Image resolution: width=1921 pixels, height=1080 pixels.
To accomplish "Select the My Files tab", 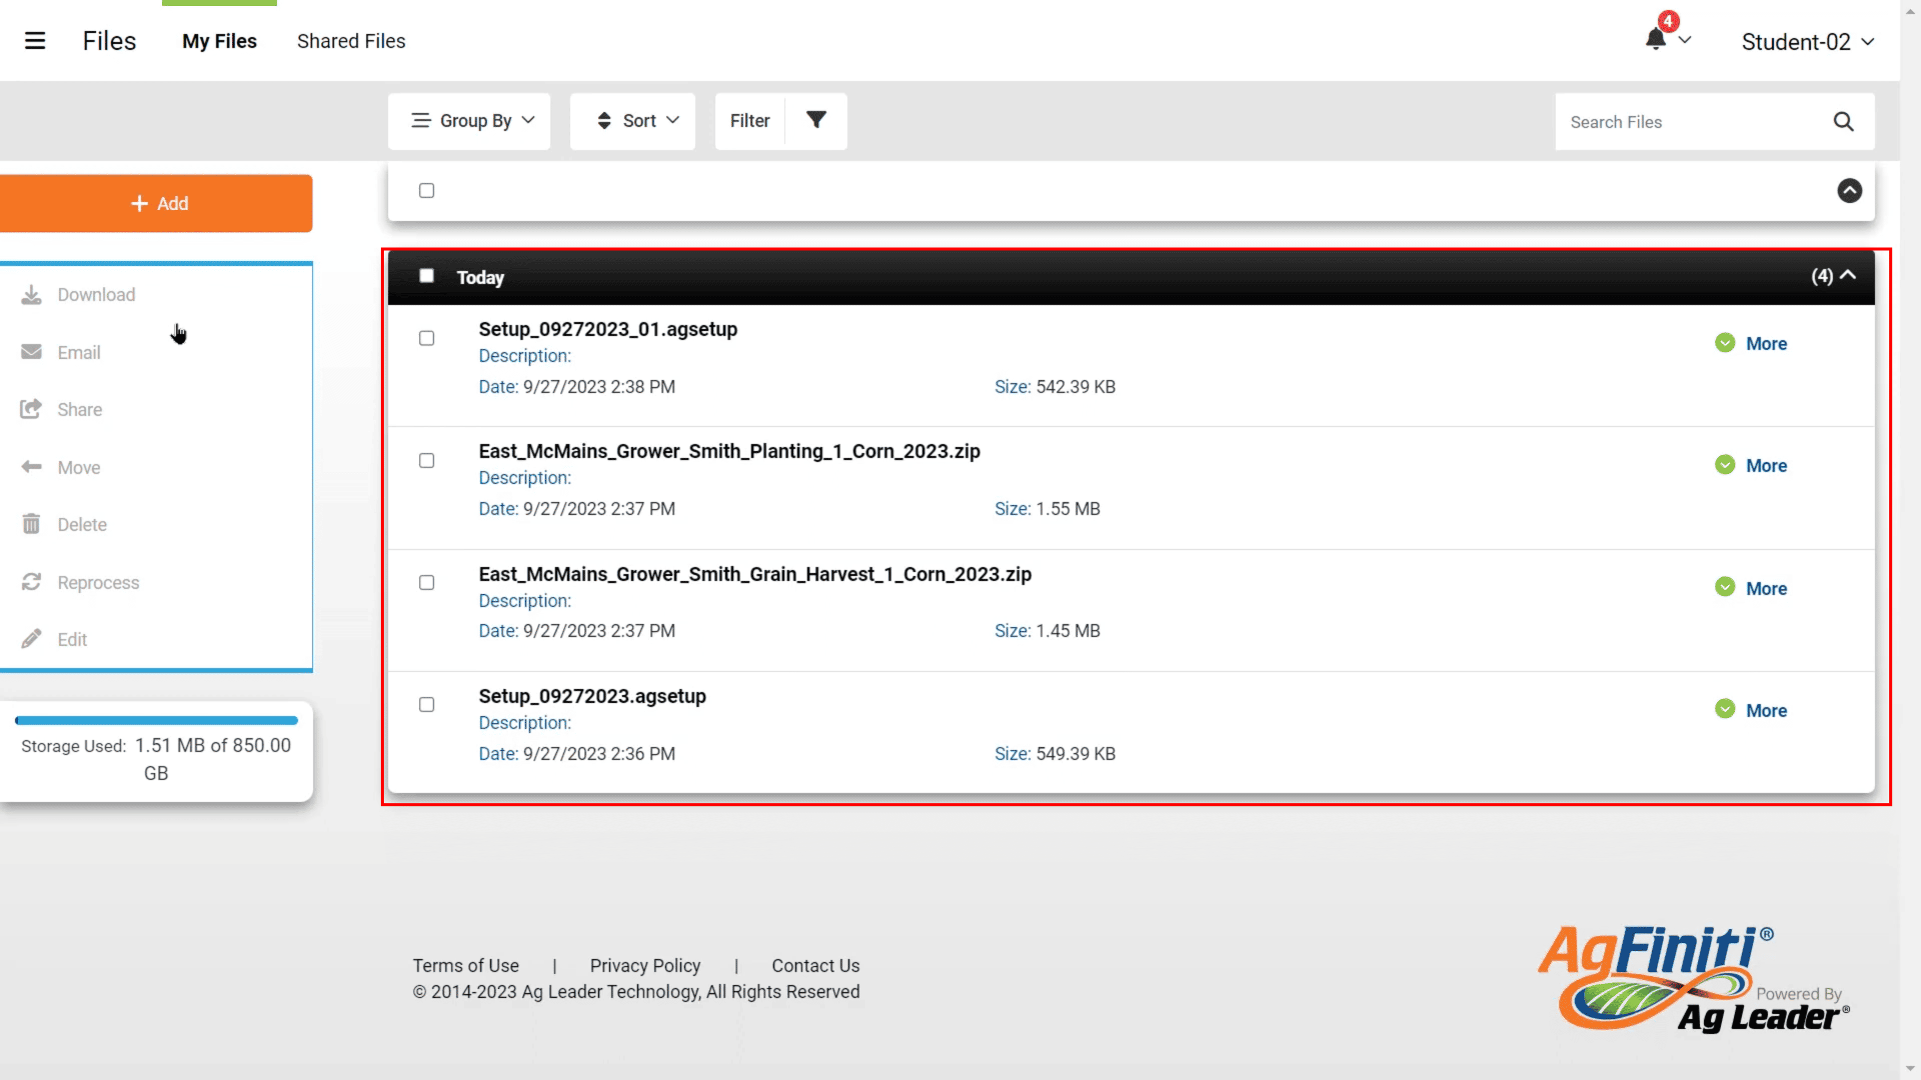I will 219,41.
